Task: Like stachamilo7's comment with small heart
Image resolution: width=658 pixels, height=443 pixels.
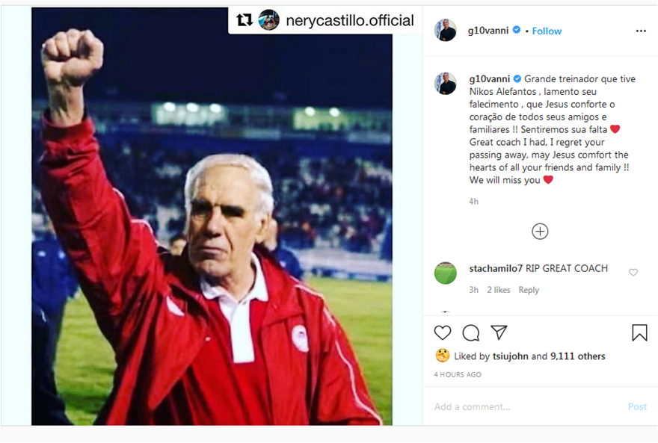Action: (x=633, y=273)
